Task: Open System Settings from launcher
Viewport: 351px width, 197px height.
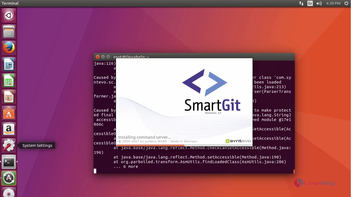Action: pyautogui.click(x=9, y=145)
